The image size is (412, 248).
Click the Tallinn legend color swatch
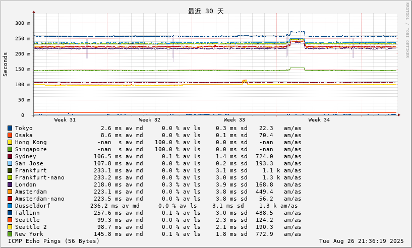pyautogui.click(x=10, y=213)
